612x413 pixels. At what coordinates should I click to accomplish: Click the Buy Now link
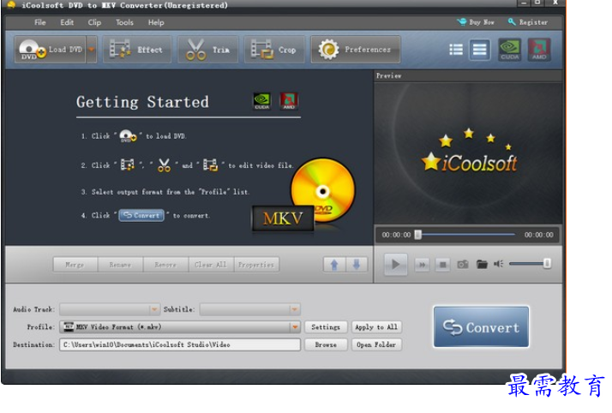(476, 22)
